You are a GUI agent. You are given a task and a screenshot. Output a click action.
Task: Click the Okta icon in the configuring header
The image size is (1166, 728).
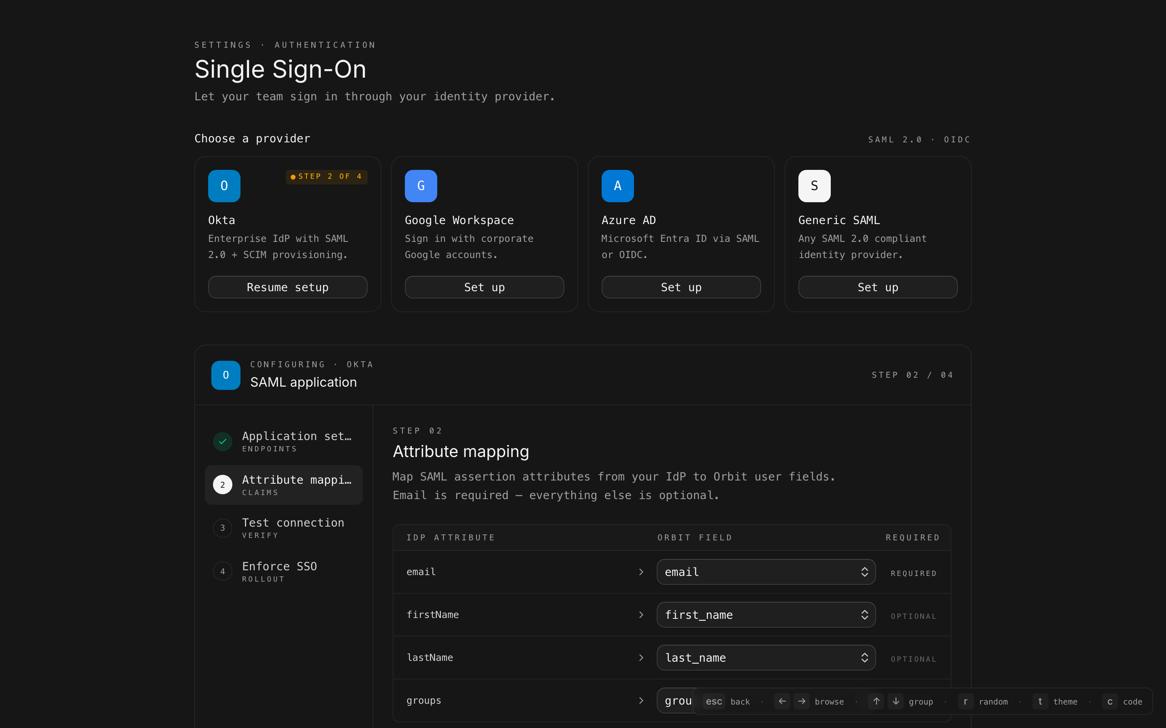[x=226, y=375]
